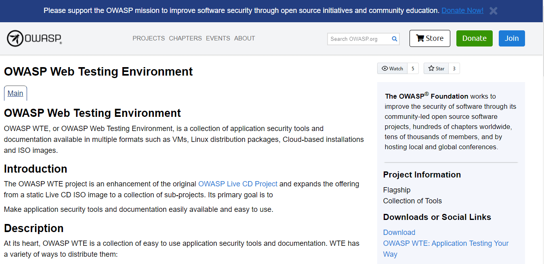Open the OWASP Live CD Project link
The width and height of the screenshot is (544, 264).
238,184
